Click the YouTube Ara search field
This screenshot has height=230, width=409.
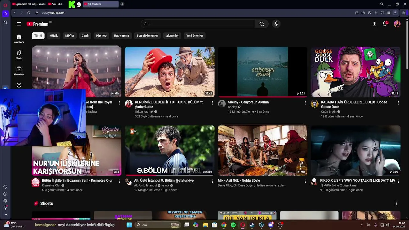tap(198, 24)
